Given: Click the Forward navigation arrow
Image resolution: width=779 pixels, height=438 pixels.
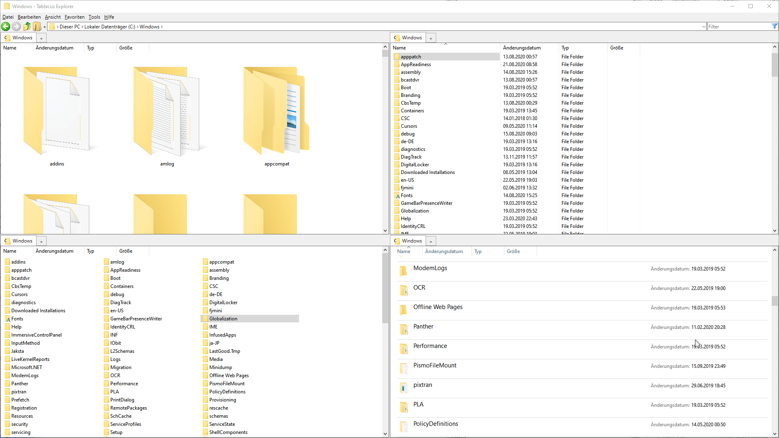Looking at the screenshot, I should 16,26.
